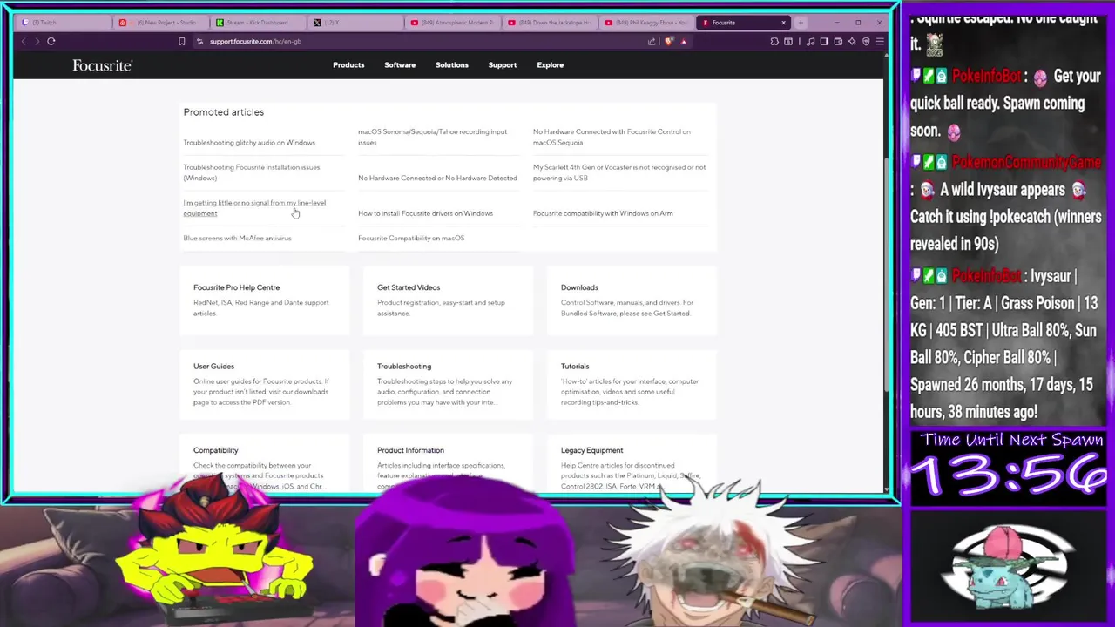Open the Products menu
Screen dimensions: 1115x627
click(x=348, y=64)
